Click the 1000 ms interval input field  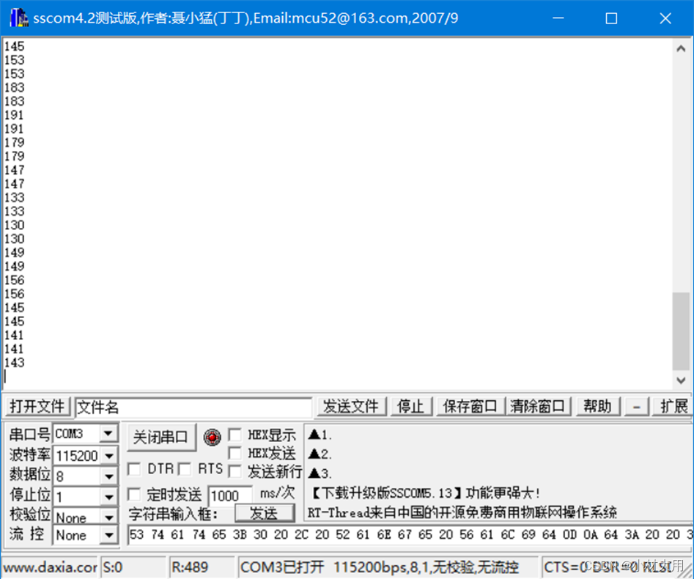click(x=230, y=495)
